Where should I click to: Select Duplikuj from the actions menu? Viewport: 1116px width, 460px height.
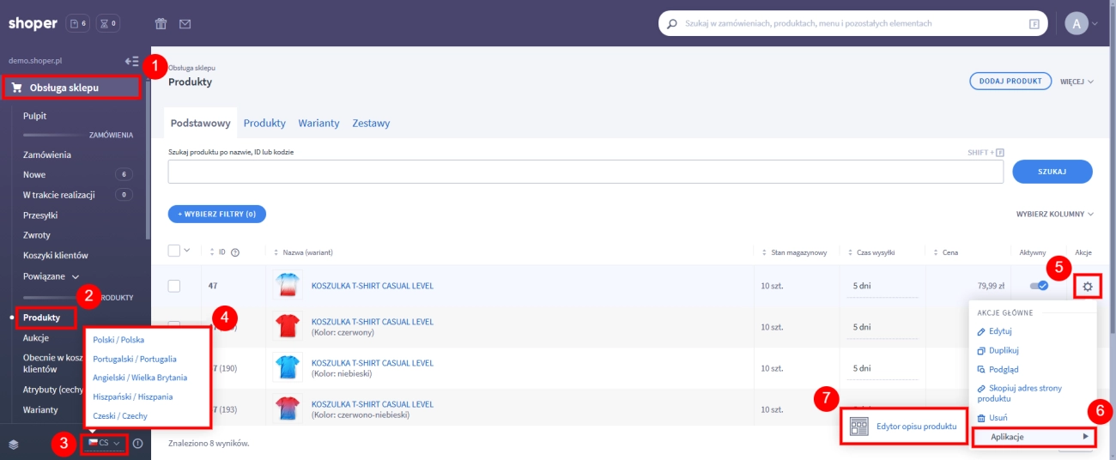[x=1003, y=350]
